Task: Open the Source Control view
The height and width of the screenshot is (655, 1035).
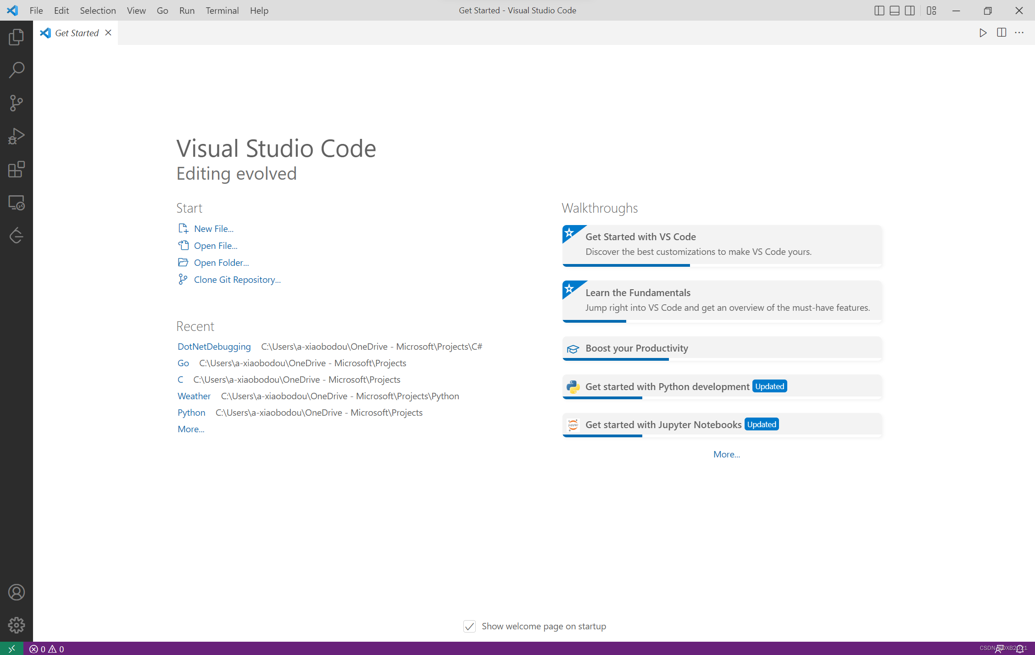Action: pyautogui.click(x=16, y=103)
